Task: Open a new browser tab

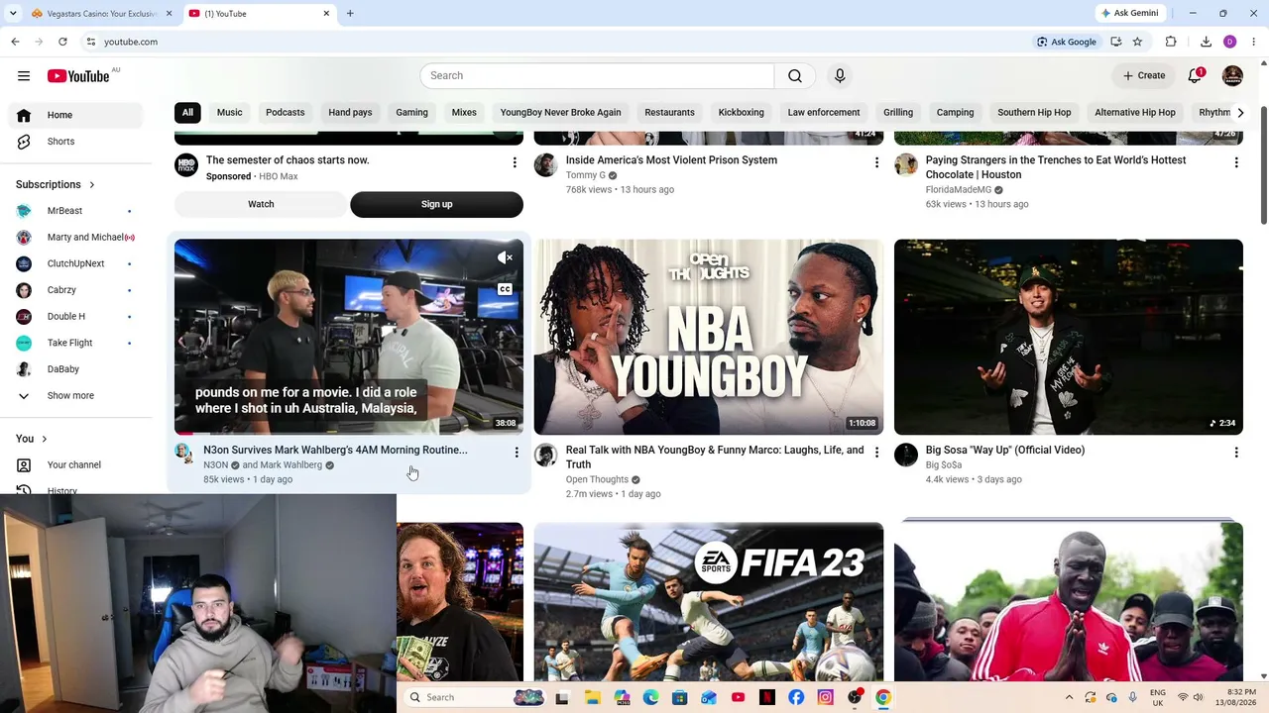Action: pyautogui.click(x=350, y=14)
